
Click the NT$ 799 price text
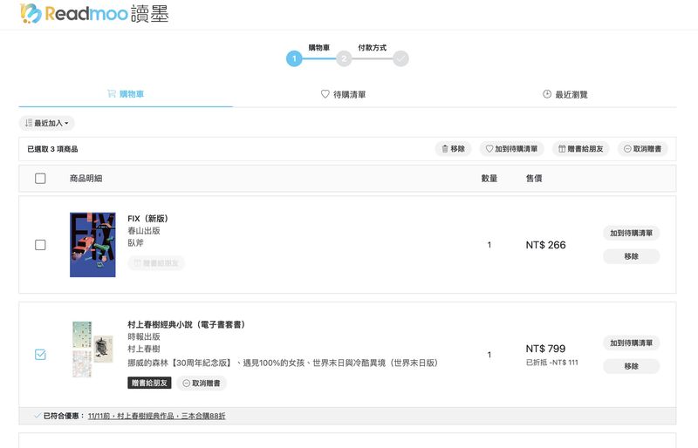(x=546, y=349)
